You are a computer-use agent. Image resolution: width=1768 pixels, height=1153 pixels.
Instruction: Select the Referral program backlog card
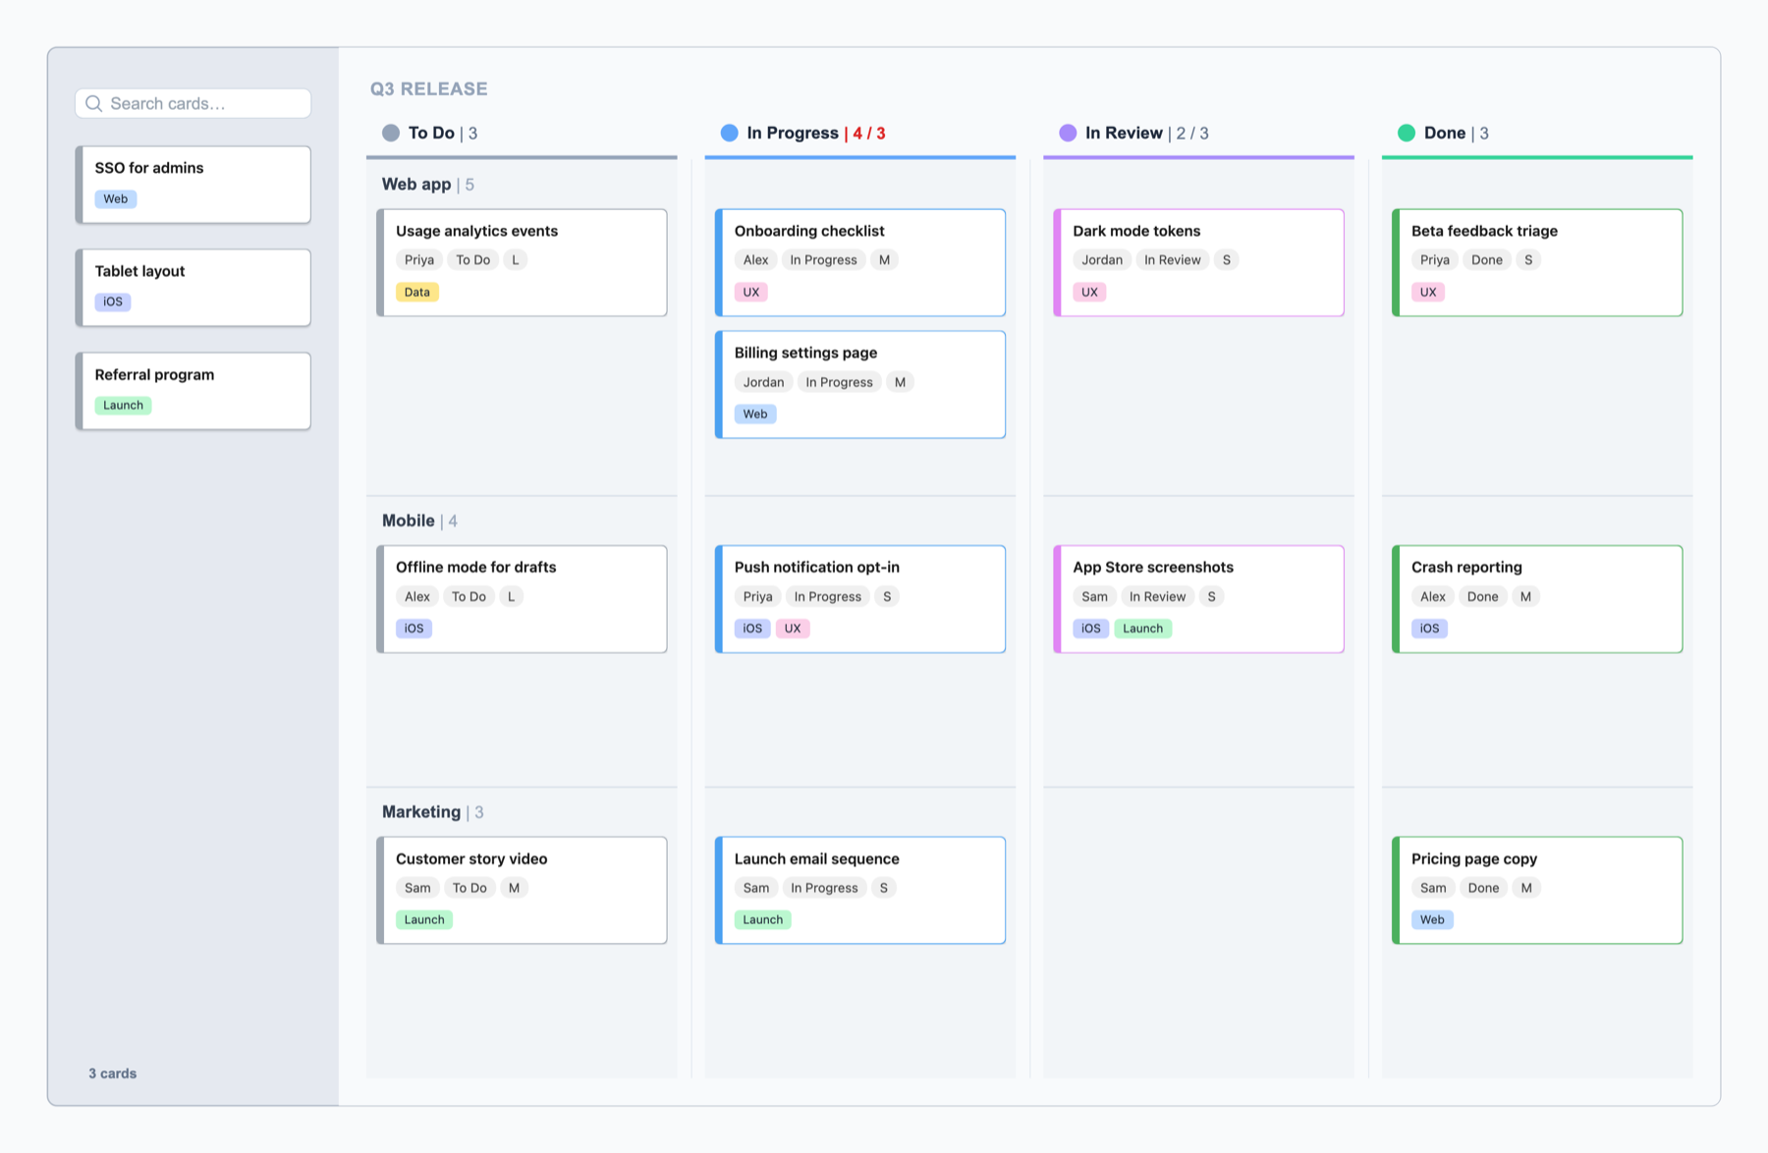(x=193, y=391)
